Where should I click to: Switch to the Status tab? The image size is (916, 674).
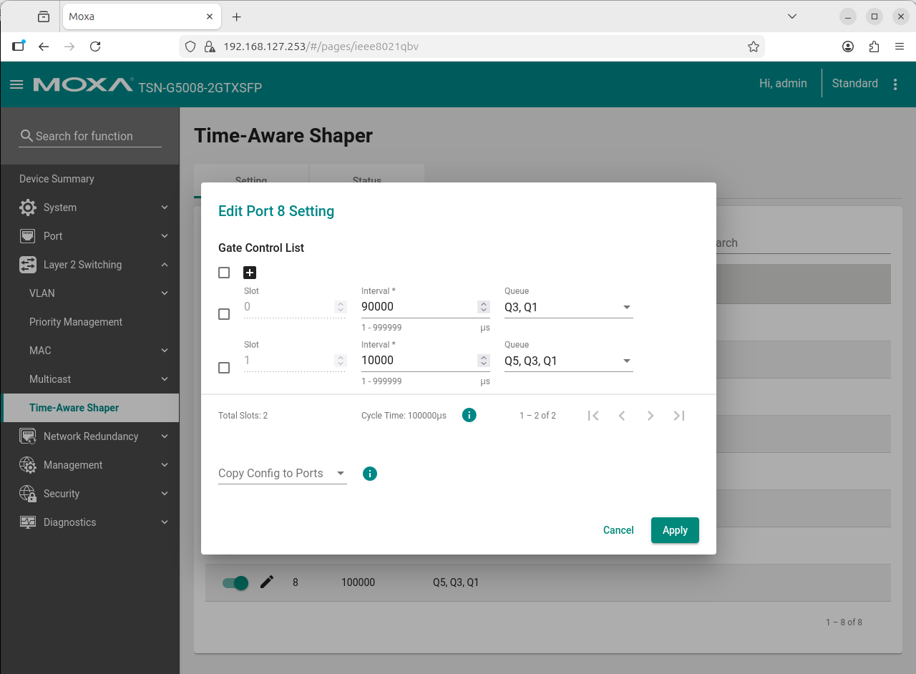click(x=366, y=180)
